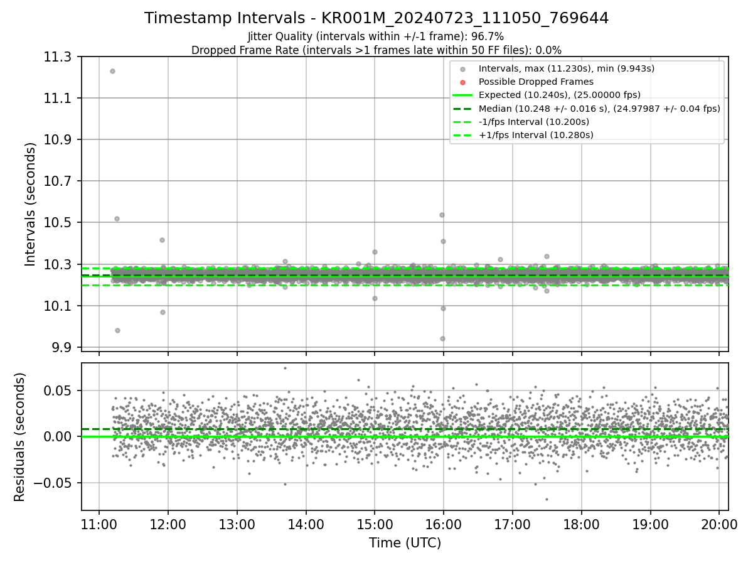Click the 12:00 time tick label
The image size is (753, 565).
pos(168,524)
